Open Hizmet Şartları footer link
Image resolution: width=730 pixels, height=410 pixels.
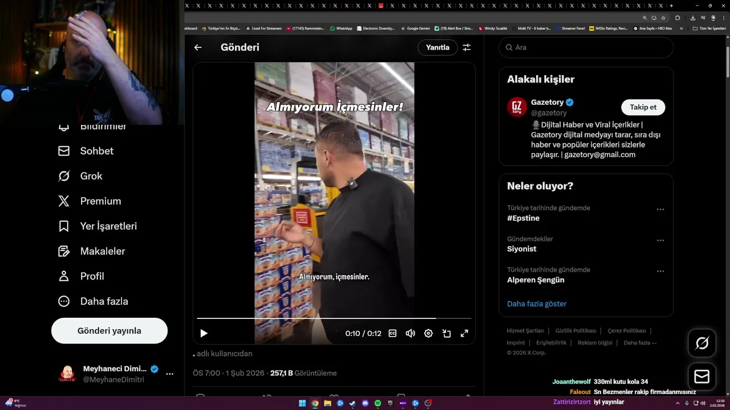pyautogui.click(x=525, y=331)
